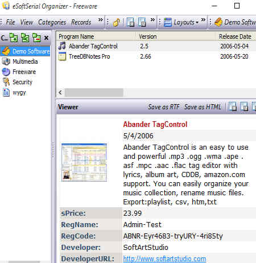The image size is (256, 263).
Task: Open the File menu
Action: pos(10,22)
